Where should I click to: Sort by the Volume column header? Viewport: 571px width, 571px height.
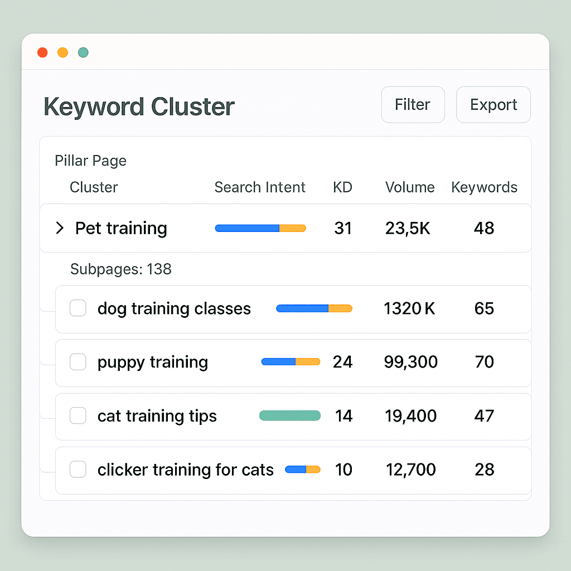coord(410,187)
